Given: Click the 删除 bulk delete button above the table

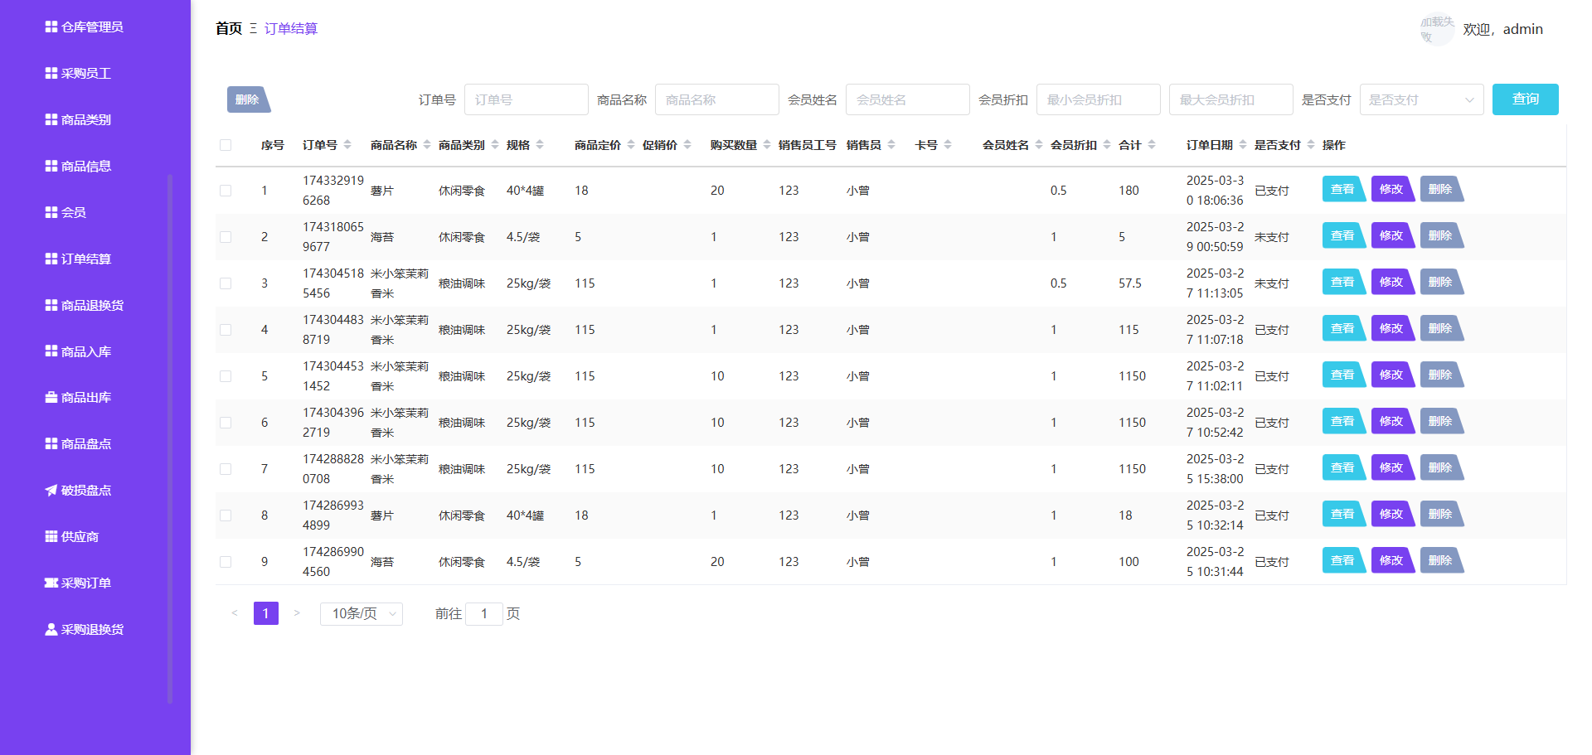Looking at the screenshot, I should 247,99.
